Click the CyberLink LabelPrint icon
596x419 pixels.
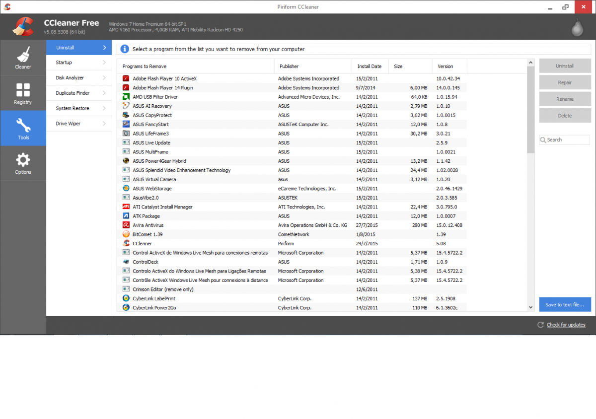[x=126, y=299]
